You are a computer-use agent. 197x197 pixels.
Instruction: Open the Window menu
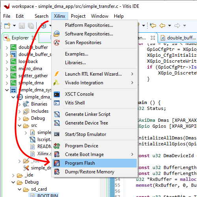click(x=100, y=16)
